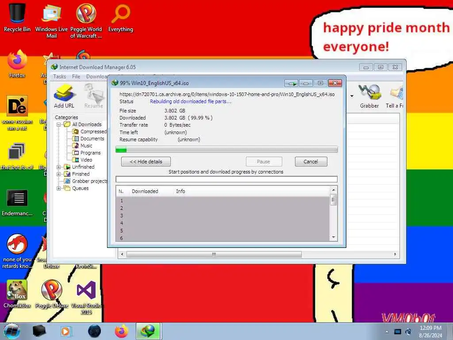This screenshot has width=453, height=340.
Task: Click the Firefox taskbar icon
Action: click(x=122, y=331)
